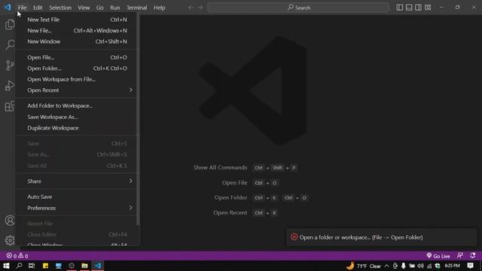Open Windows Action Center icon
The image size is (482, 271).
coord(470,266)
